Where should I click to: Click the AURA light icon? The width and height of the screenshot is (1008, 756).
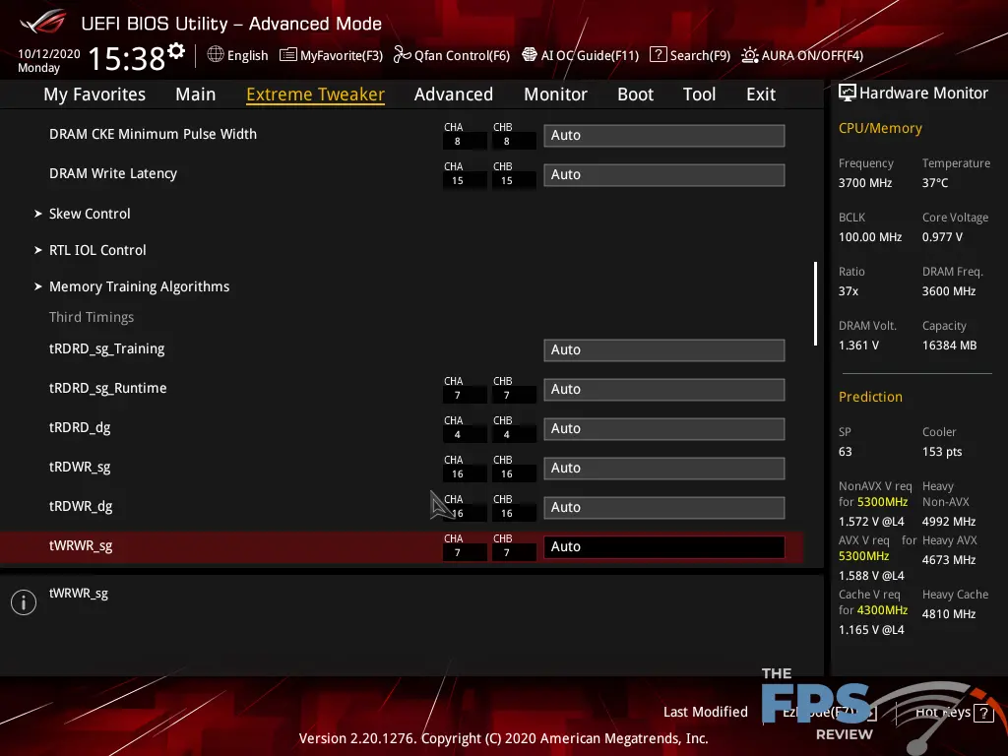(749, 55)
